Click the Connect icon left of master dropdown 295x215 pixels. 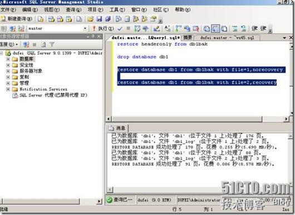[4, 28]
